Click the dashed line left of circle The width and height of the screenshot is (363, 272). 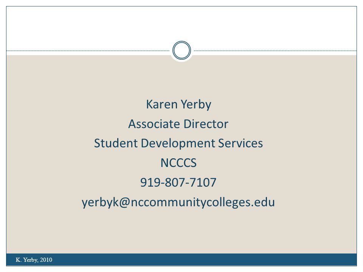tap(88, 51)
